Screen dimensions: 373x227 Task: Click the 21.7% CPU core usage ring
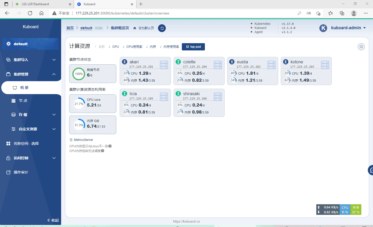point(79,104)
